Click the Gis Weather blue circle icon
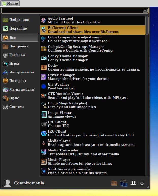This screenshot has width=158, height=196. point(44,86)
